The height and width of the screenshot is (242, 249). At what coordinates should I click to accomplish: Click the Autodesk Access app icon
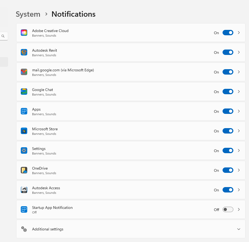(x=24, y=190)
